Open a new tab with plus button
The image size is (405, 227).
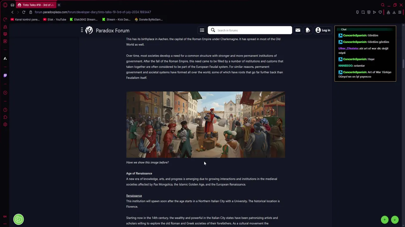59,5
